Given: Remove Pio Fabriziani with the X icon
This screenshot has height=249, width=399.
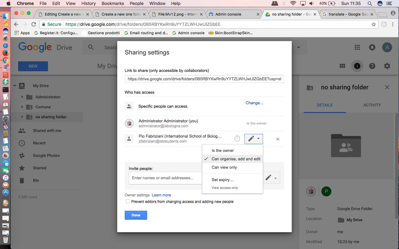Looking at the screenshot, I should coord(278,139).
